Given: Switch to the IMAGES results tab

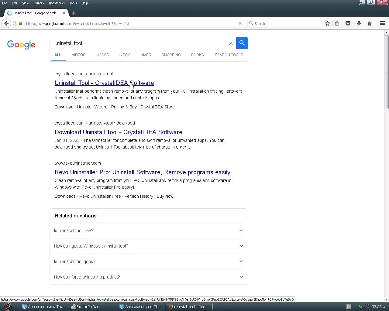Looking at the screenshot, I should click(x=102, y=55).
